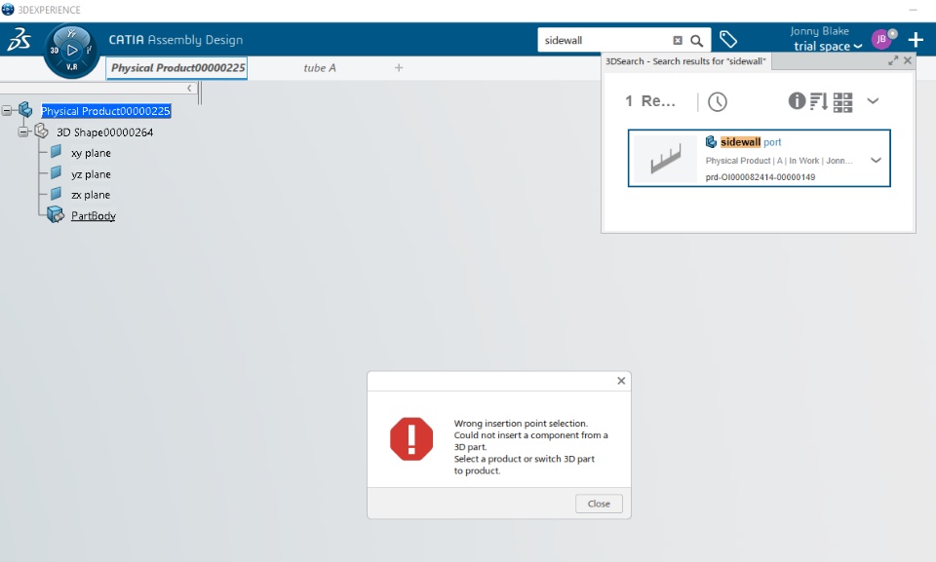
Task: Collapse the Physical Product00000225 tree node
Action: (x=7, y=110)
